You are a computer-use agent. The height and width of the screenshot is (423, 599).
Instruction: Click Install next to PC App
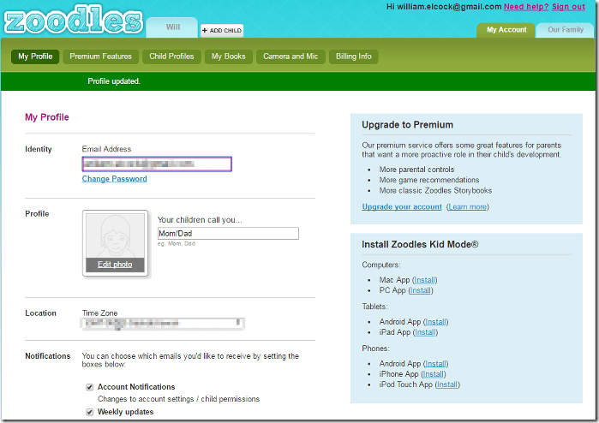(421, 290)
